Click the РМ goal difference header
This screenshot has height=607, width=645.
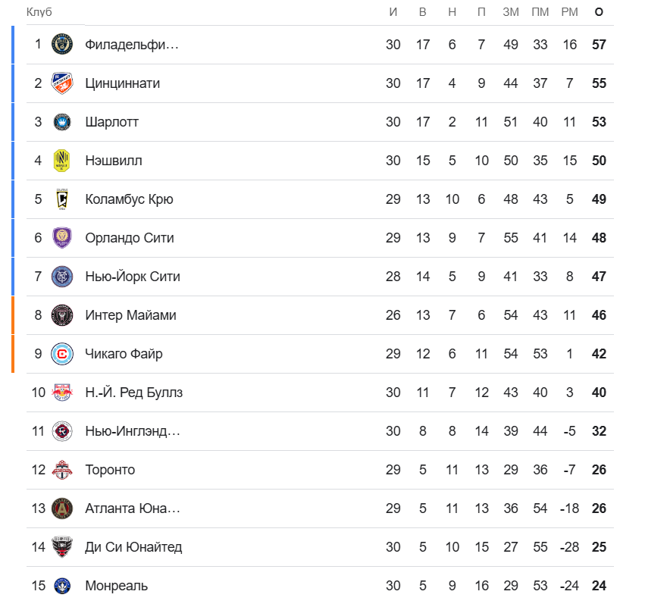click(x=569, y=12)
